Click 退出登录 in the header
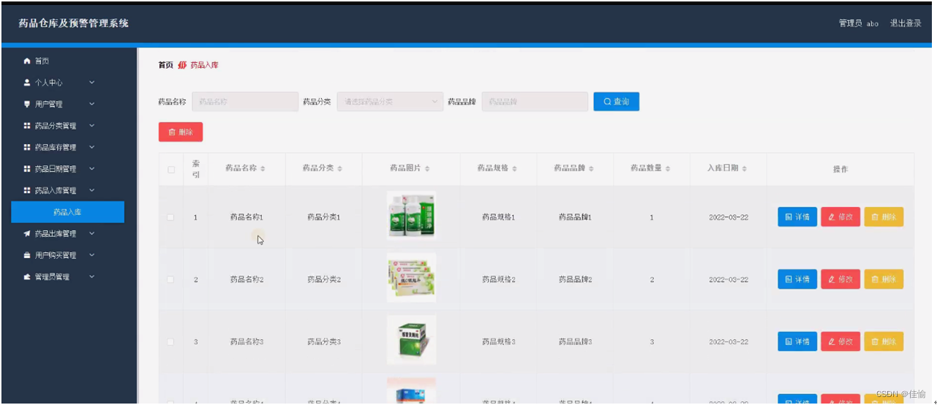This screenshot has height=405, width=937. point(906,23)
